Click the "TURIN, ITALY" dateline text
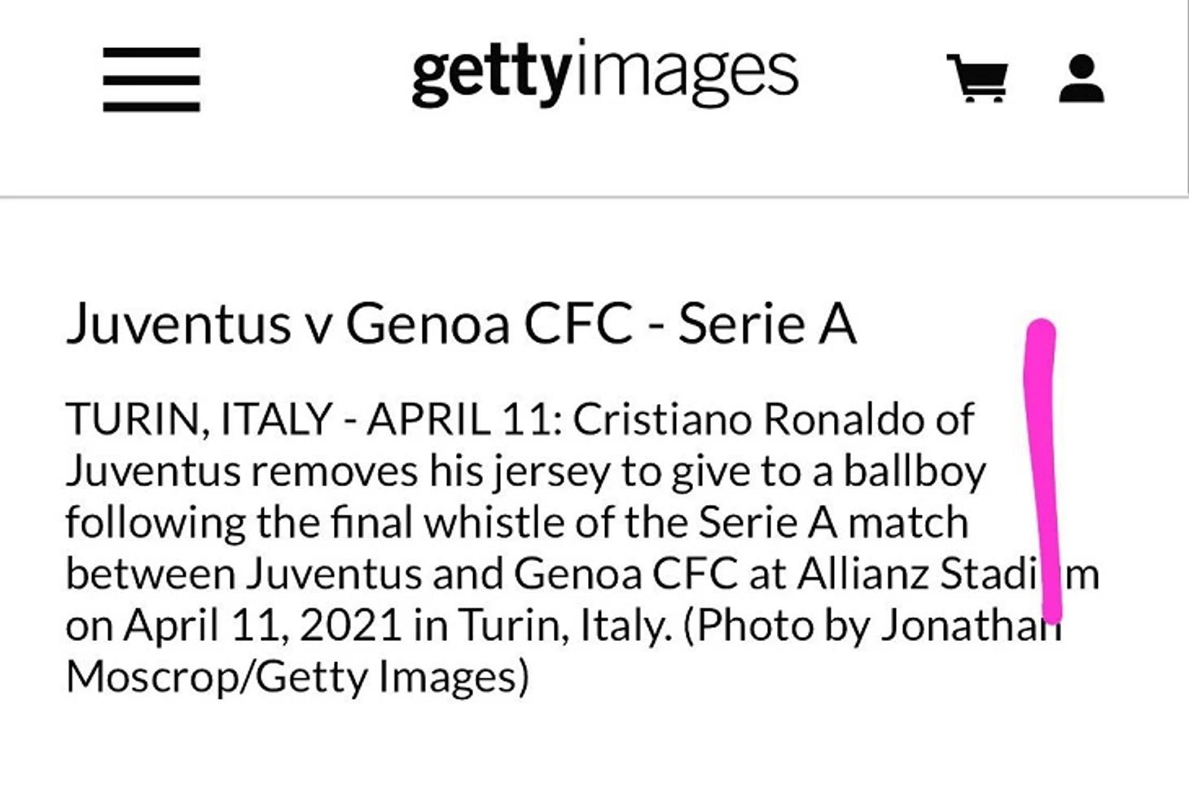Viewport: 1189px width, 790px height. click(198, 419)
